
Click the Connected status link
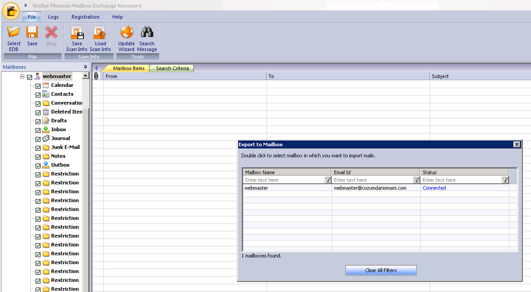point(434,188)
